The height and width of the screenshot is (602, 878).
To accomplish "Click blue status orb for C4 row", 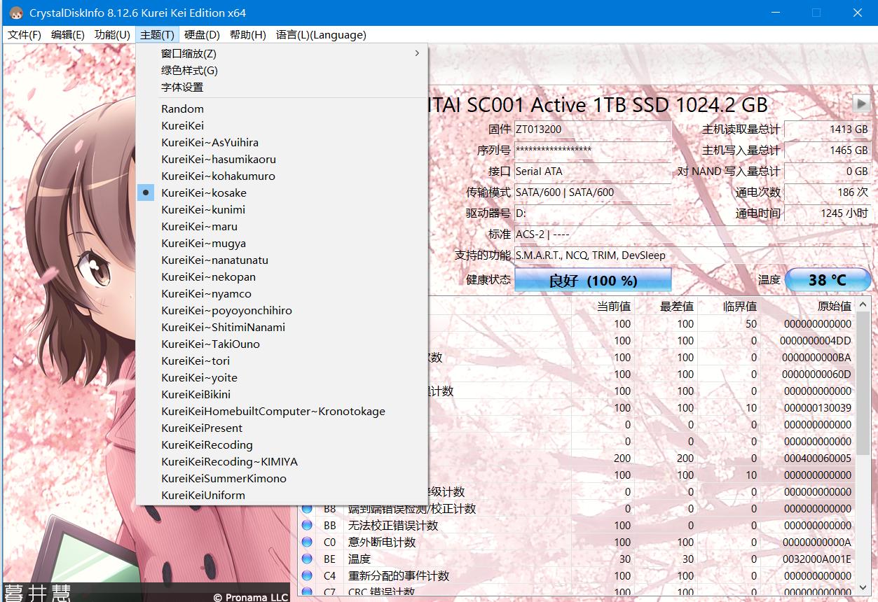I will (x=307, y=575).
